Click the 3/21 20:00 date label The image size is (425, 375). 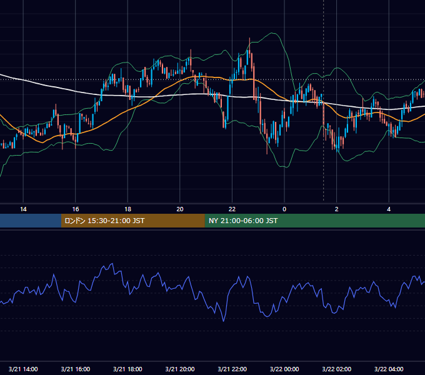[x=180, y=369]
